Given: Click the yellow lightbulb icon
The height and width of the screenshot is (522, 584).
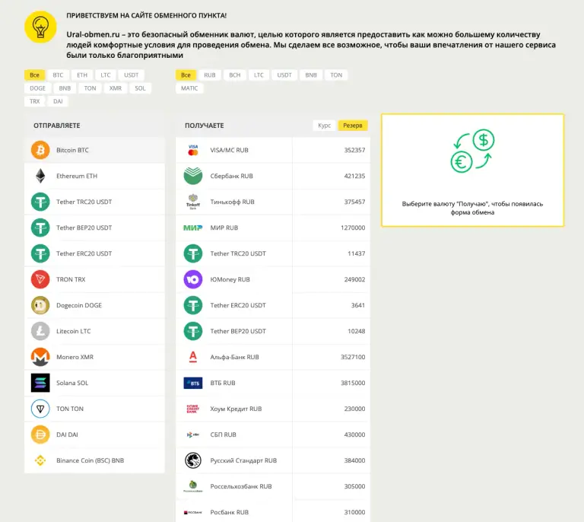Looking at the screenshot, I should coord(40,27).
